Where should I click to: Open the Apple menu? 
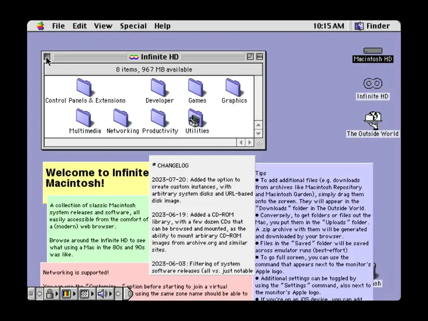[x=41, y=26]
